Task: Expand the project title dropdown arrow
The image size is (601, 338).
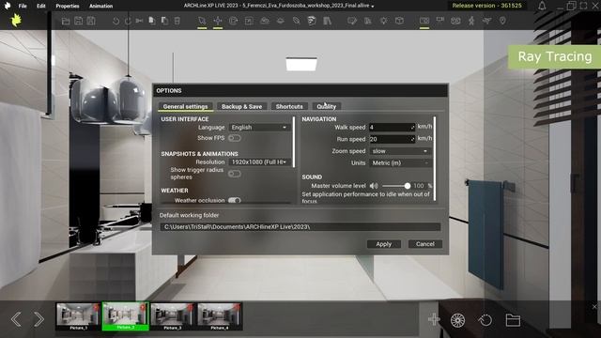Action: point(373,7)
